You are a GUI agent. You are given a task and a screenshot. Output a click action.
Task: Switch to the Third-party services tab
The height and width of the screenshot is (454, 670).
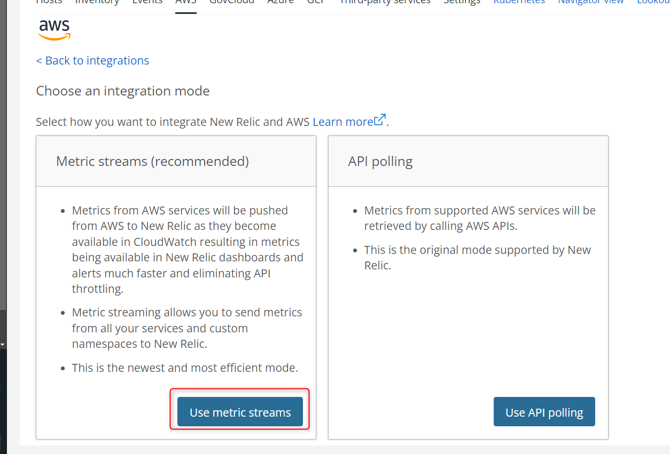point(385,2)
